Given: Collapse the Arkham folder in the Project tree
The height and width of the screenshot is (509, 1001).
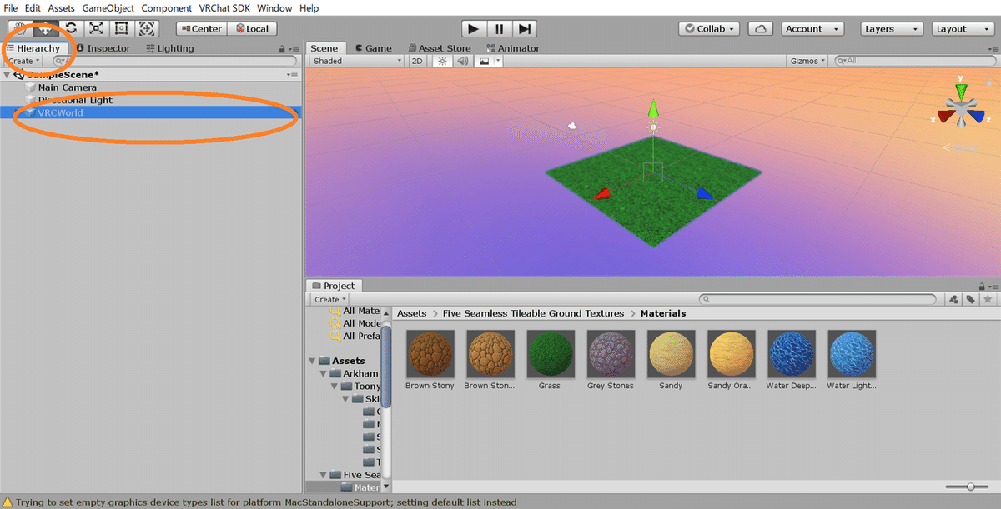Looking at the screenshot, I should [x=324, y=373].
